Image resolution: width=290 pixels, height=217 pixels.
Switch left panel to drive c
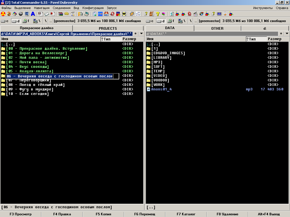coord(5,21)
